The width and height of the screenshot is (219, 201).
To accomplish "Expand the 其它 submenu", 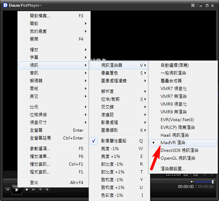I will (x=54, y=96).
